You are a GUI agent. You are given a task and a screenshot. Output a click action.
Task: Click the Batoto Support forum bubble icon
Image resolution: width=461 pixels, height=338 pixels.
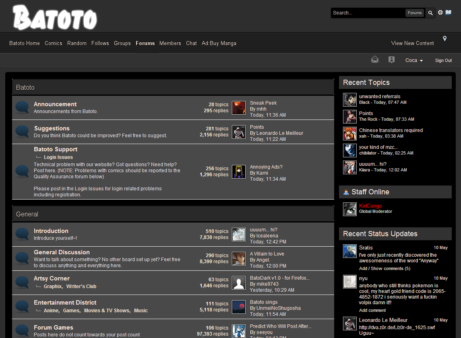pyautogui.click(x=22, y=171)
